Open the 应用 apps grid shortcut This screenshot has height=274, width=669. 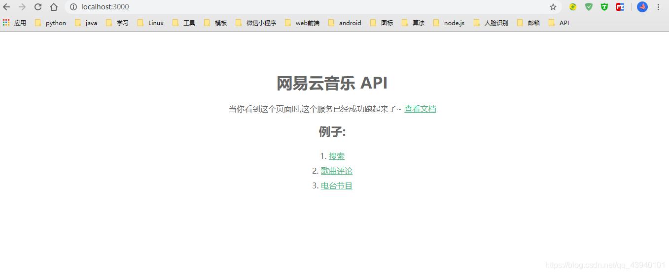[x=14, y=23]
